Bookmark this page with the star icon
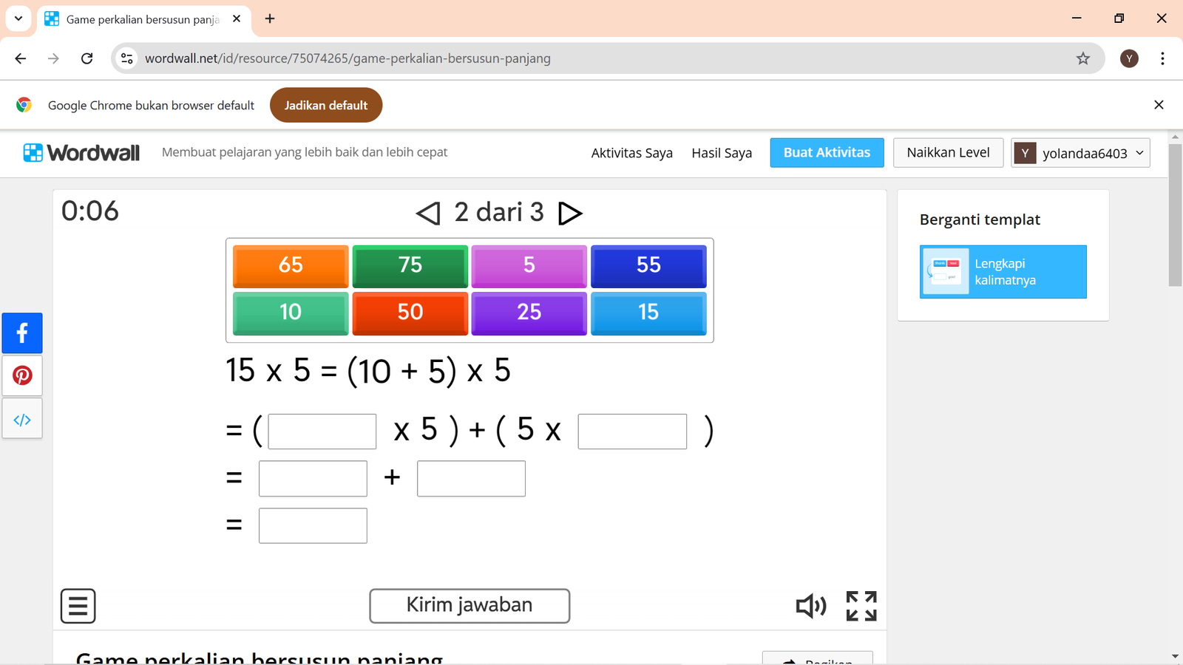1183x665 pixels. point(1082,58)
